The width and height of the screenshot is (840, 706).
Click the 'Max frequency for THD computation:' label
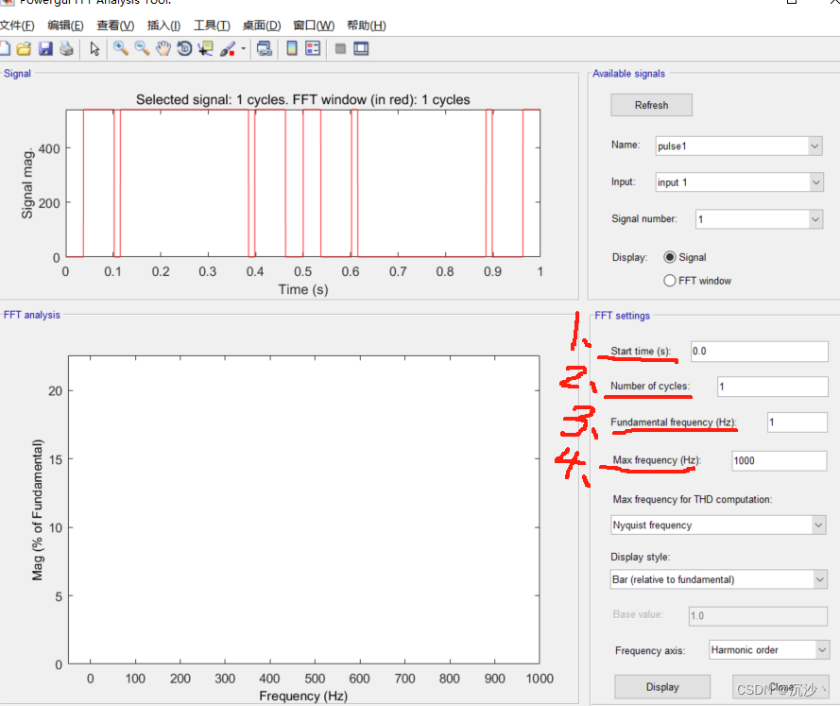coord(693,499)
